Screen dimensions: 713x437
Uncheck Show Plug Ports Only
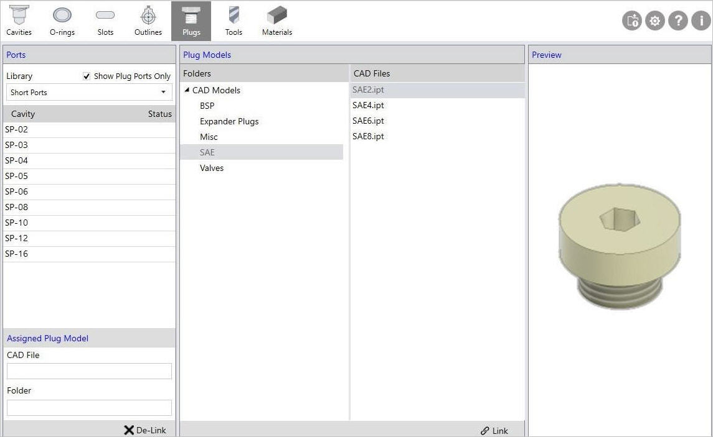pos(87,76)
